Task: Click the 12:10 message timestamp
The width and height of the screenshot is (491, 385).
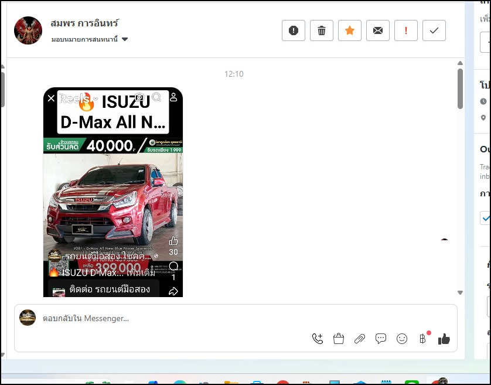Action: pos(234,74)
